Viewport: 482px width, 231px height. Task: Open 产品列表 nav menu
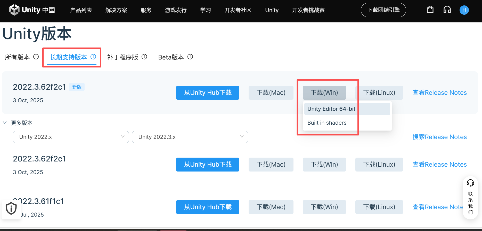tap(81, 10)
